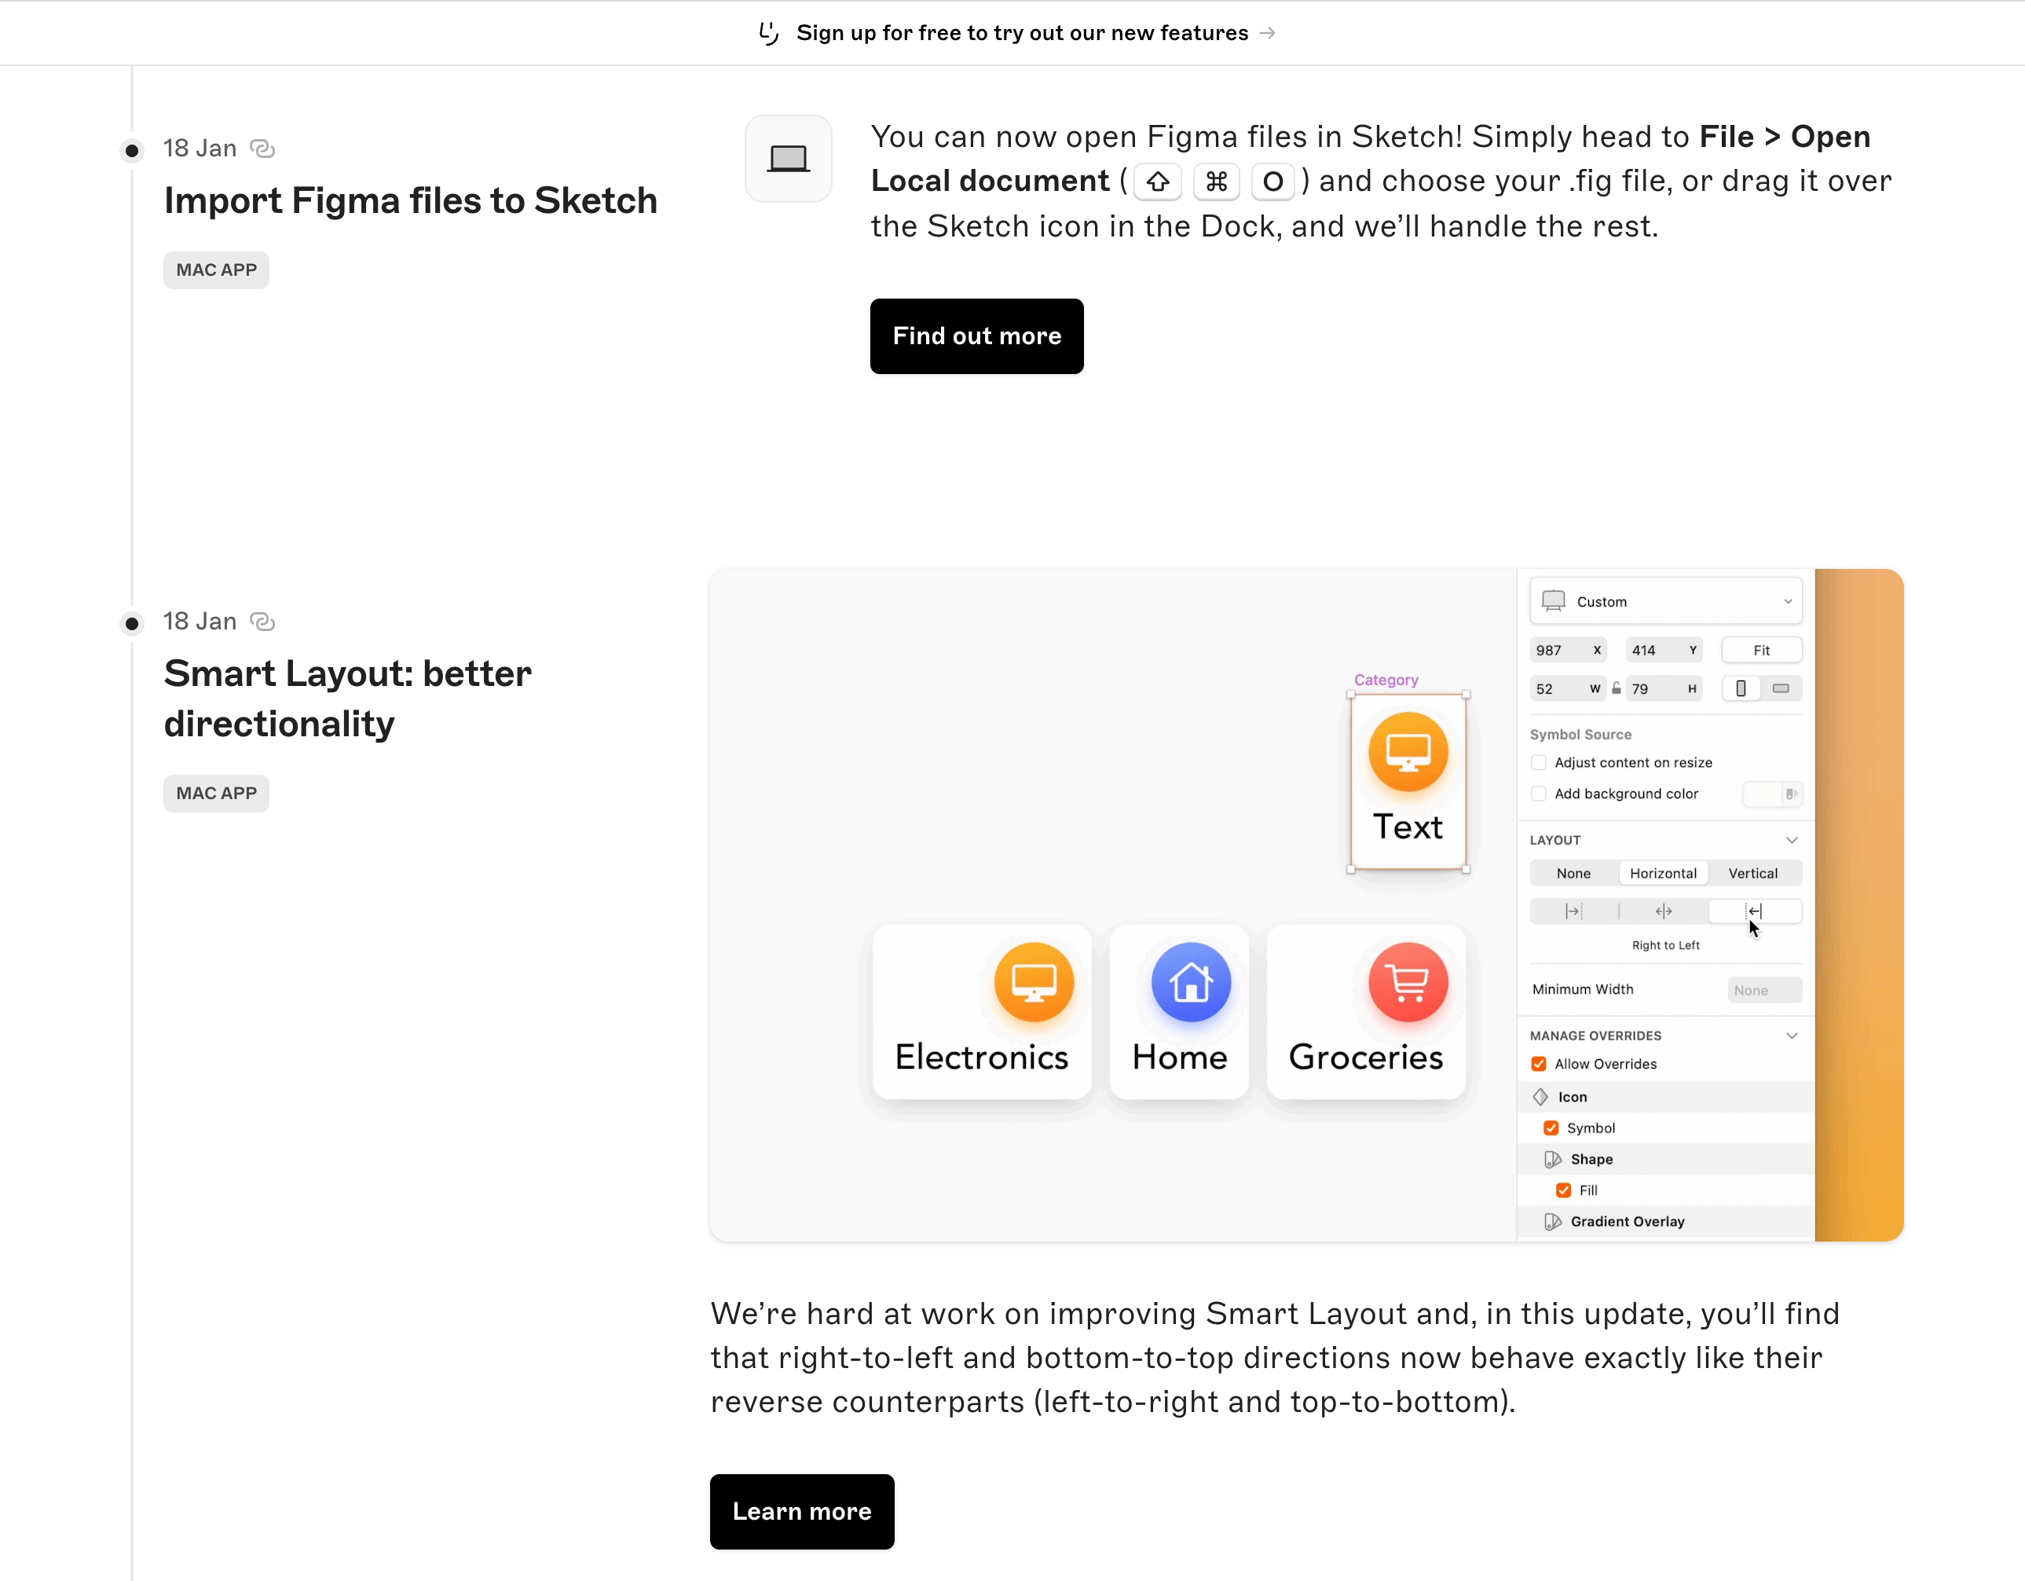Click the Learn more button
Image resolution: width=2025 pixels, height=1581 pixels.
pos(802,1511)
